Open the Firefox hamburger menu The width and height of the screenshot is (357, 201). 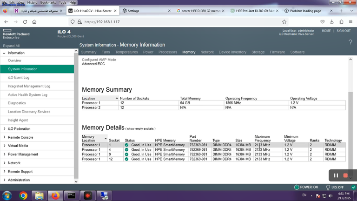[350, 22]
